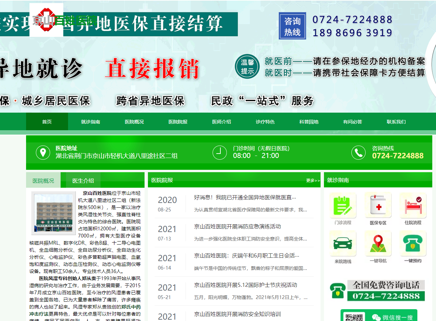Open the 一键导航 map pin icon
The width and height of the screenshot is (436, 321).
378,244
